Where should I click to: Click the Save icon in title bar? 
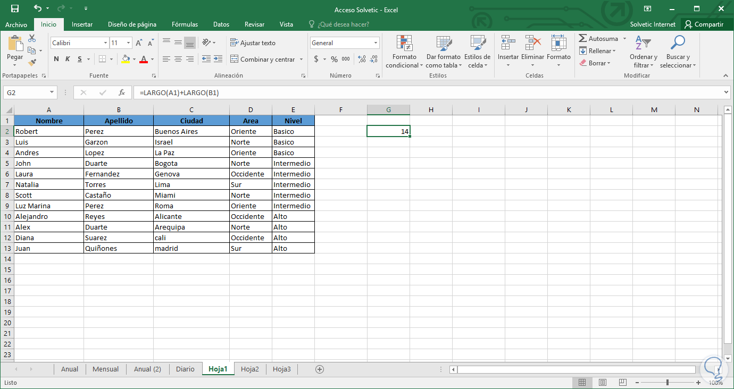pos(15,9)
